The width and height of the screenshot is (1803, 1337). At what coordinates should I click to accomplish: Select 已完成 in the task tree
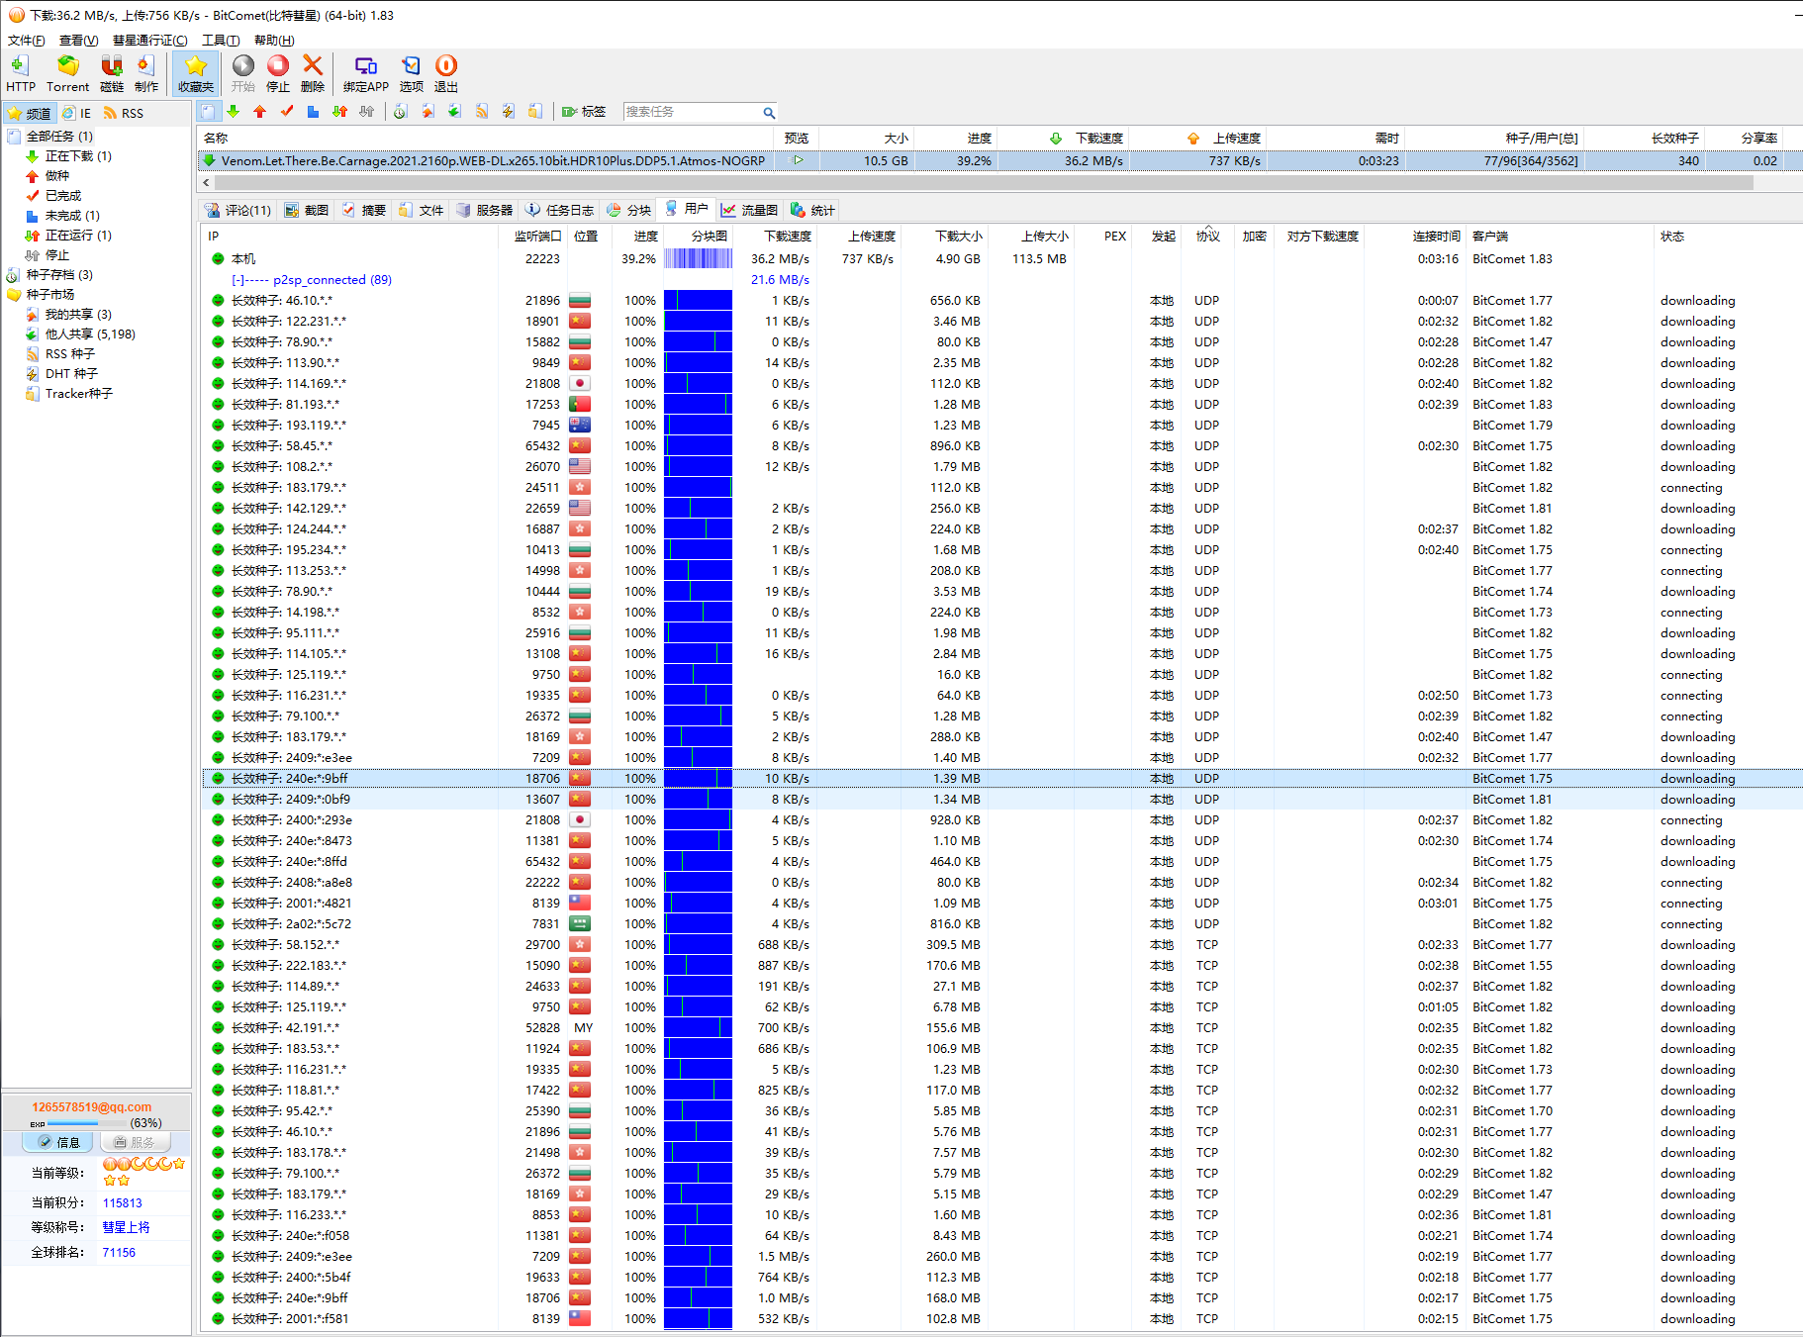click(x=63, y=196)
